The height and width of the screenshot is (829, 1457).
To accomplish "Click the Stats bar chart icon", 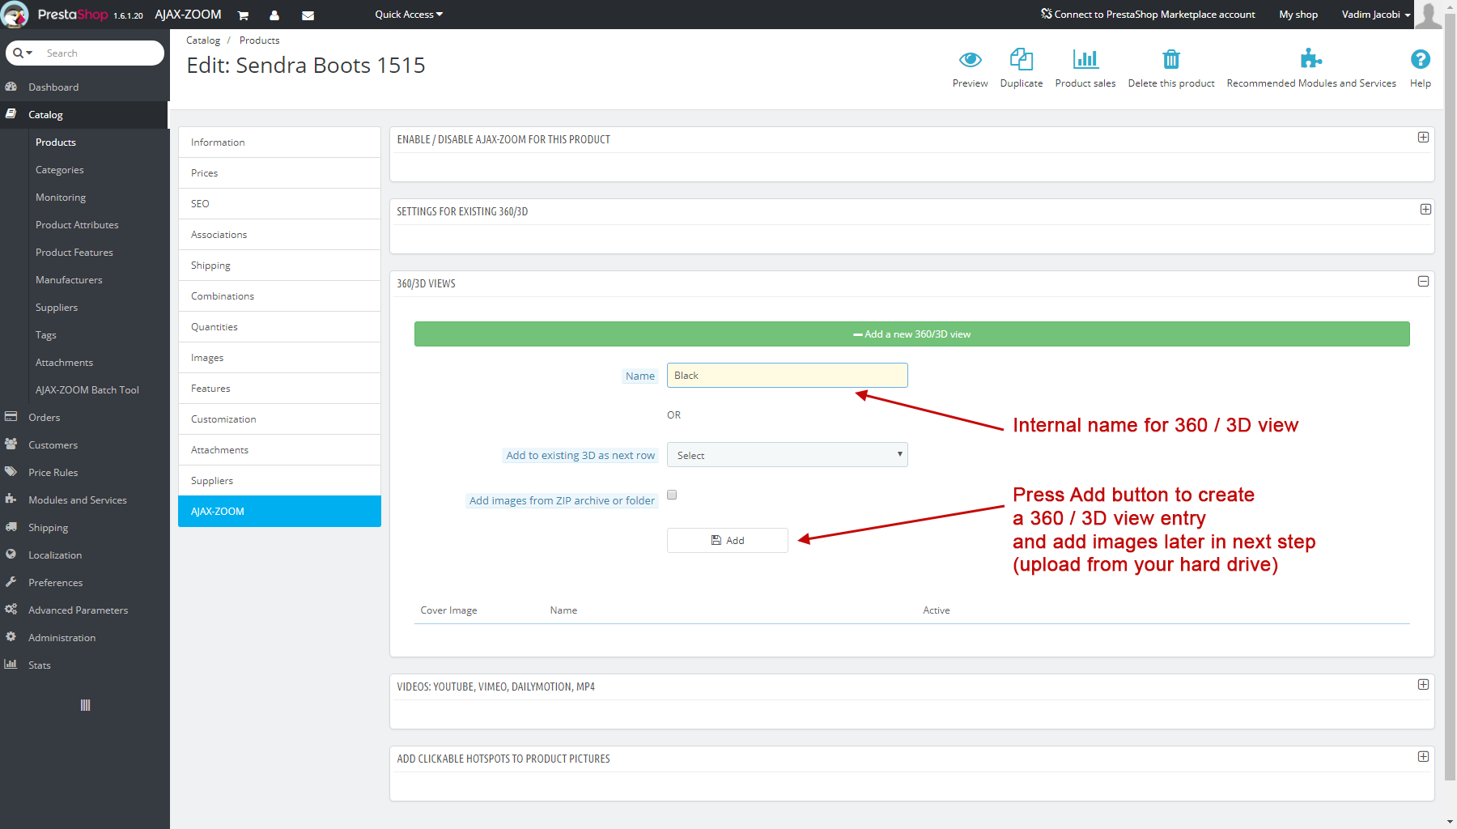I will 11,665.
